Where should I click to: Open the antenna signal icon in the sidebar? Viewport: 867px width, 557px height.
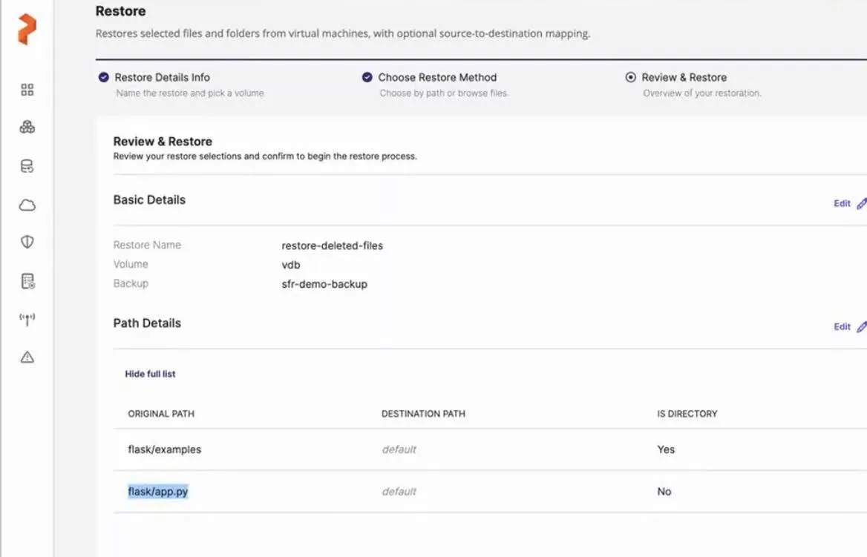[27, 320]
